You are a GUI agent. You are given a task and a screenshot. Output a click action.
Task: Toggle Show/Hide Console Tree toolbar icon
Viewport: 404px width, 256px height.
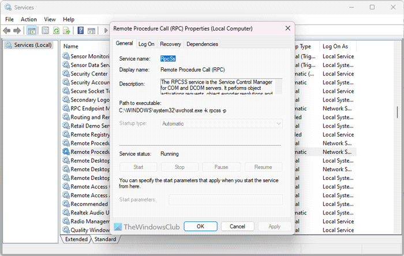click(32, 31)
